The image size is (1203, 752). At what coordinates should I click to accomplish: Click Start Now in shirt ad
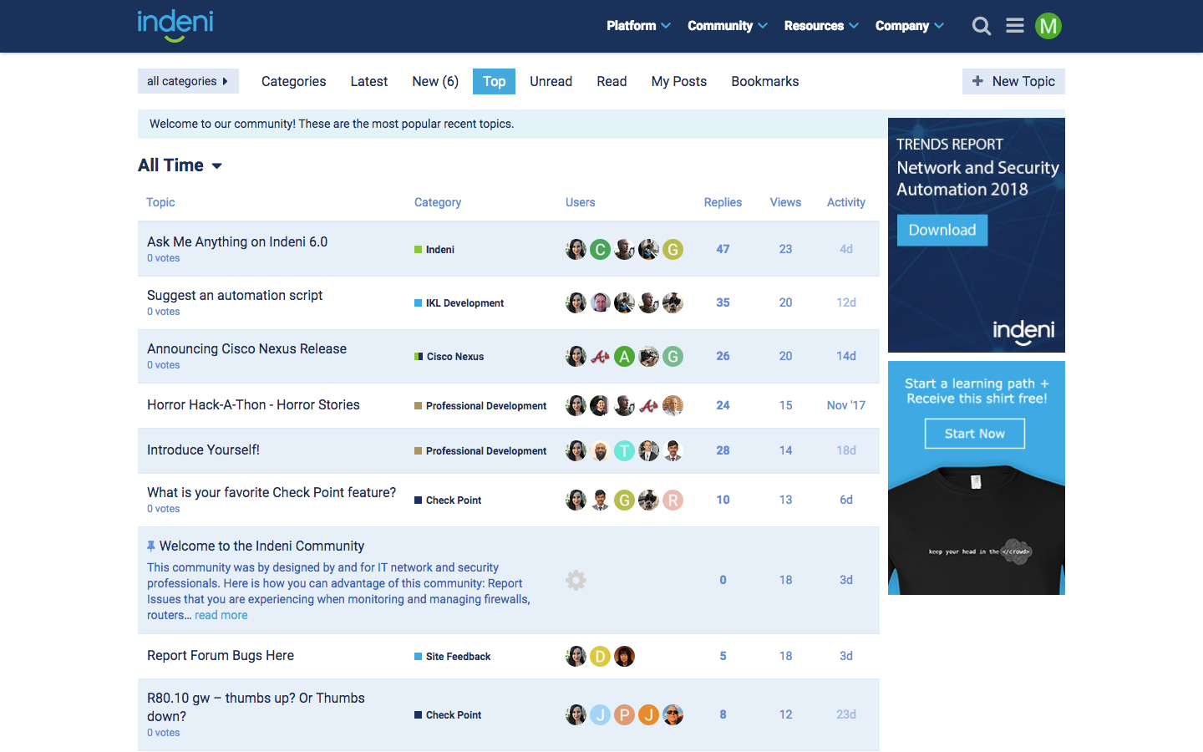[x=975, y=434]
